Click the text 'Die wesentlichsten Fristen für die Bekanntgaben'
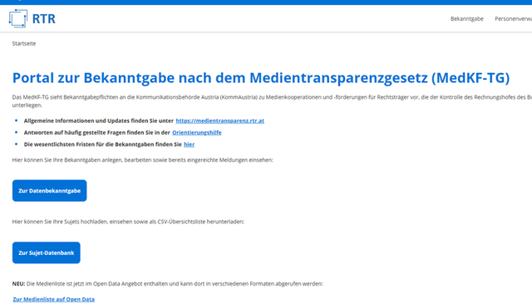Image resolution: width=532 pixels, height=308 pixels. [x=89, y=144]
